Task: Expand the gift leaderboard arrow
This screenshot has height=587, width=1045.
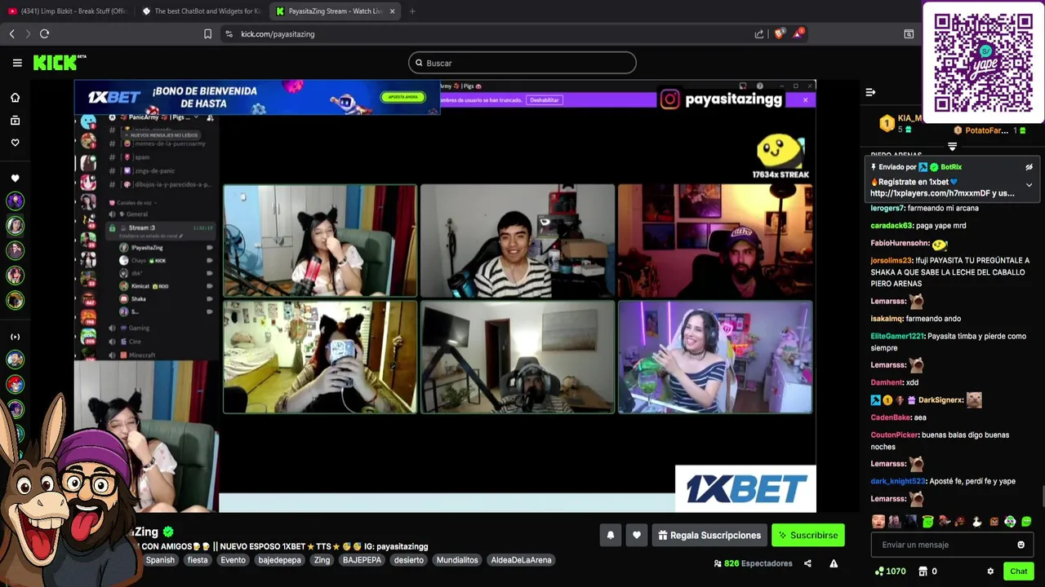Action: click(952, 147)
